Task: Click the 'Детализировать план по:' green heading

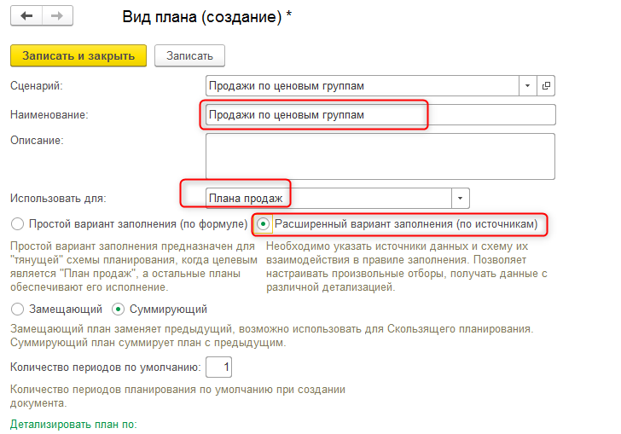Action: click(73, 424)
